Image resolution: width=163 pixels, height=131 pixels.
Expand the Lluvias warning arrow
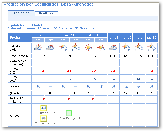pos(55,113)
